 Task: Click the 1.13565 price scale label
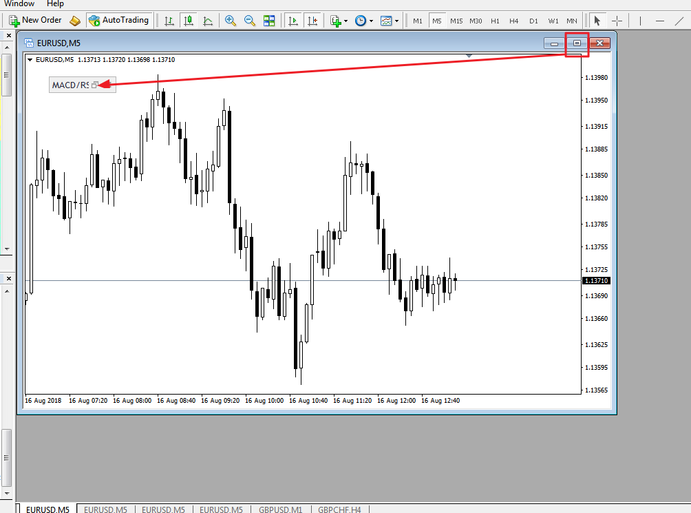coord(596,390)
